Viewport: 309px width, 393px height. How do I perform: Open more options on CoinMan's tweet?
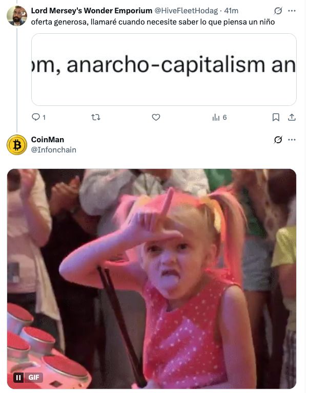click(x=292, y=140)
